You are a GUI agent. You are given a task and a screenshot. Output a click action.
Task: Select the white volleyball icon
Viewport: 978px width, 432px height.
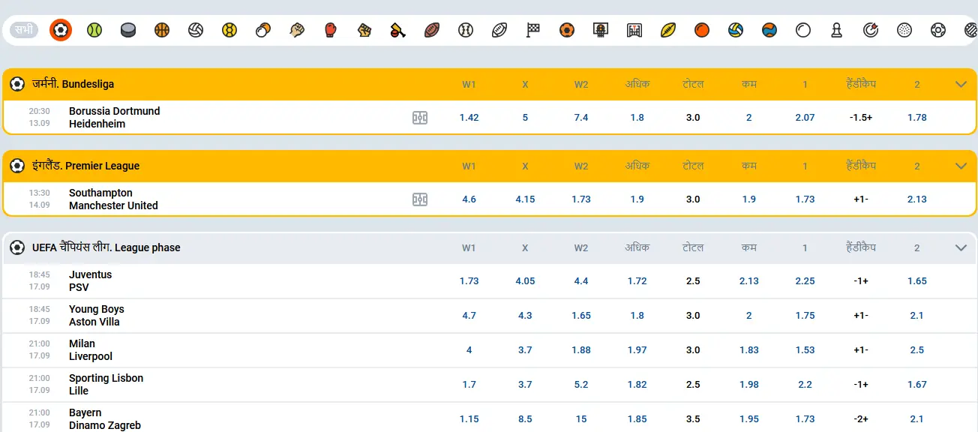196,30
